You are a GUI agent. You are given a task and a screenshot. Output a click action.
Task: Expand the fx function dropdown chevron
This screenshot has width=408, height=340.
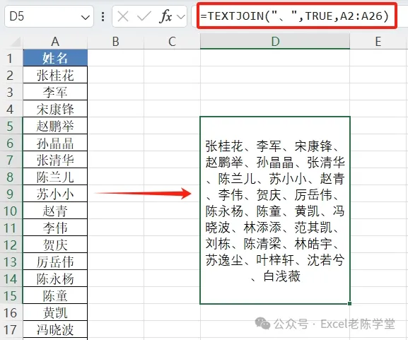[x=181, y=17]
